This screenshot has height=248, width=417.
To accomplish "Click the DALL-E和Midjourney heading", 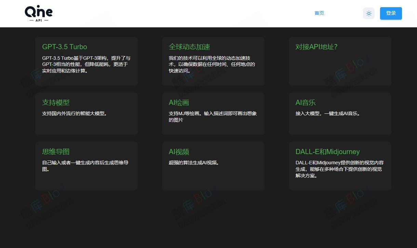I will [x=327, y=152].
